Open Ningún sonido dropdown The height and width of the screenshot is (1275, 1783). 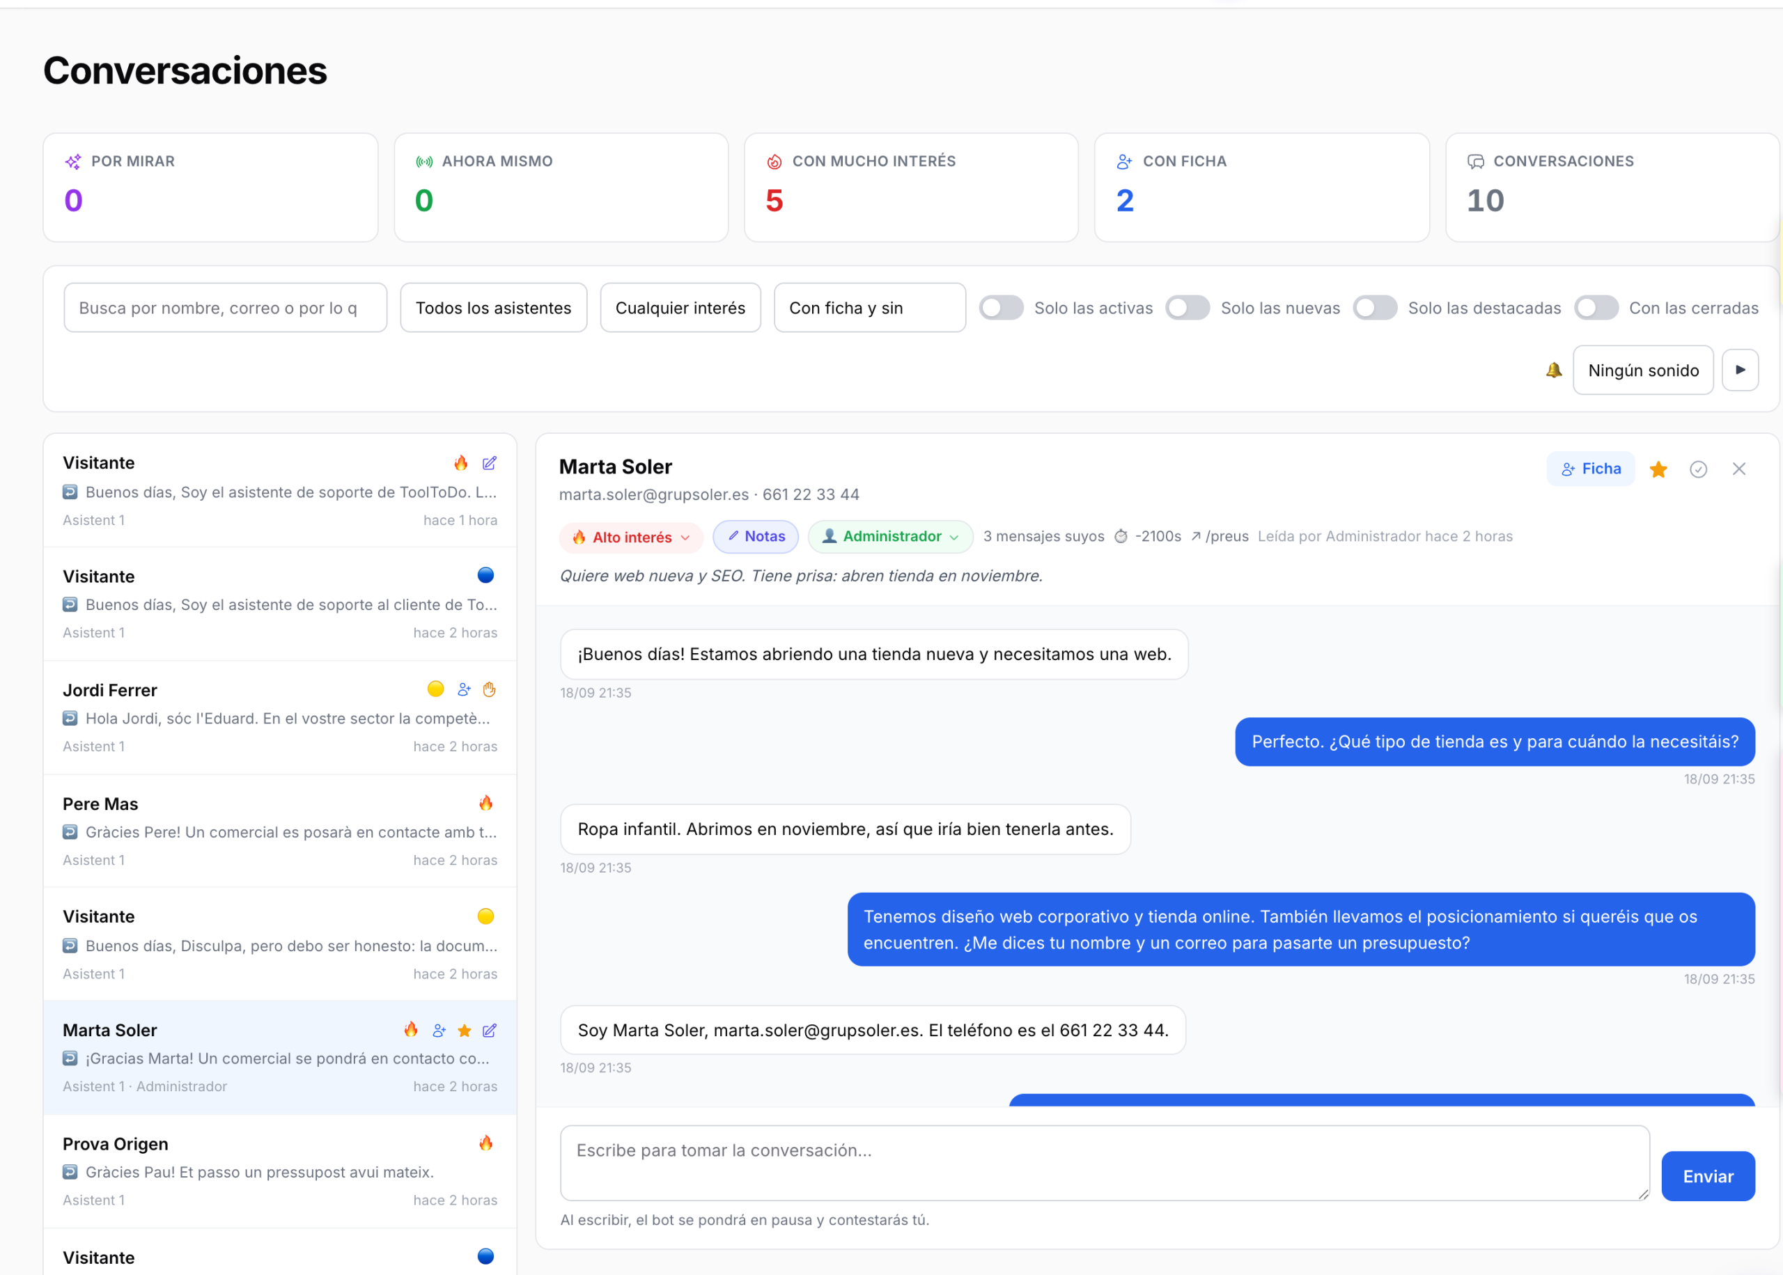pyautogui.click(x=1642, y=370)
